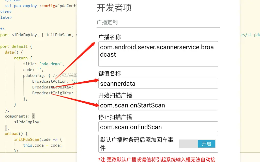Viewport: 260px width, 162px height.
Task: Focus the 键值名称 field containing scannerdata
Action: (x=158, y=83)
